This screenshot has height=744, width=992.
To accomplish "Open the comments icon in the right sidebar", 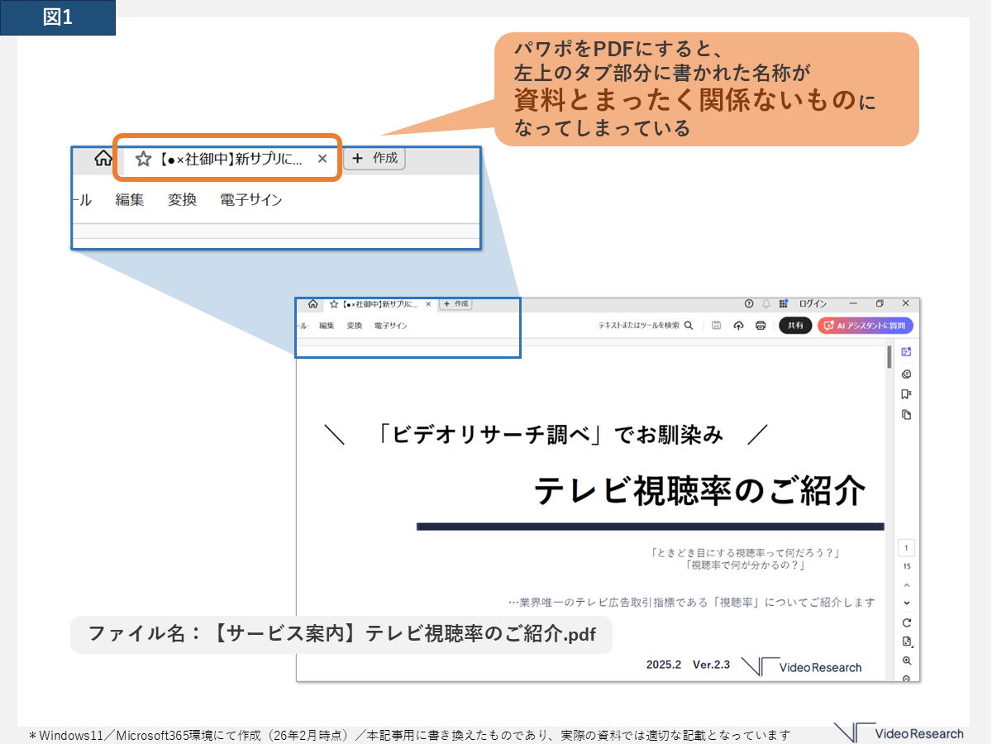I will click(907, 374).
